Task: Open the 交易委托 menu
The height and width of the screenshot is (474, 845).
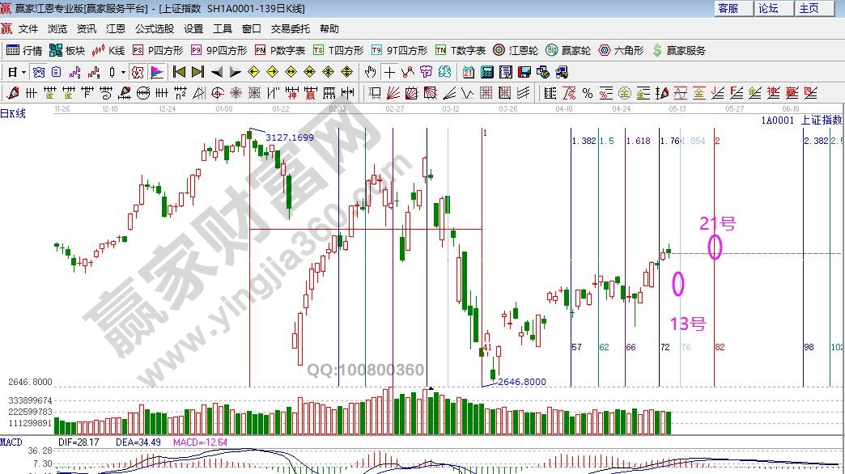Action: pyautogui.click(x=290, y=28)
